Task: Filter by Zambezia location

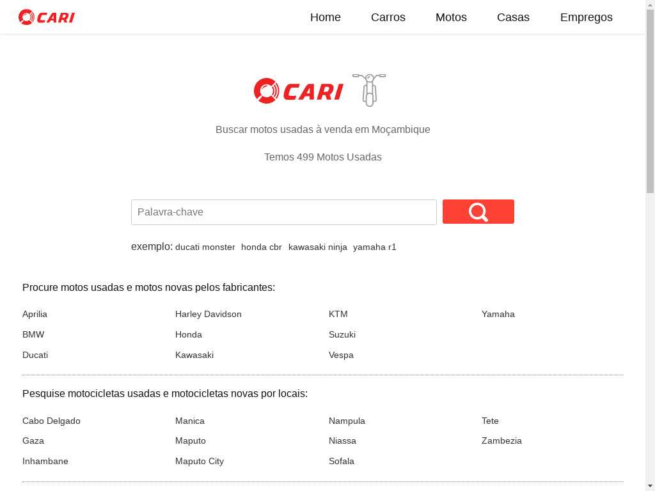Action: [501, 440]
